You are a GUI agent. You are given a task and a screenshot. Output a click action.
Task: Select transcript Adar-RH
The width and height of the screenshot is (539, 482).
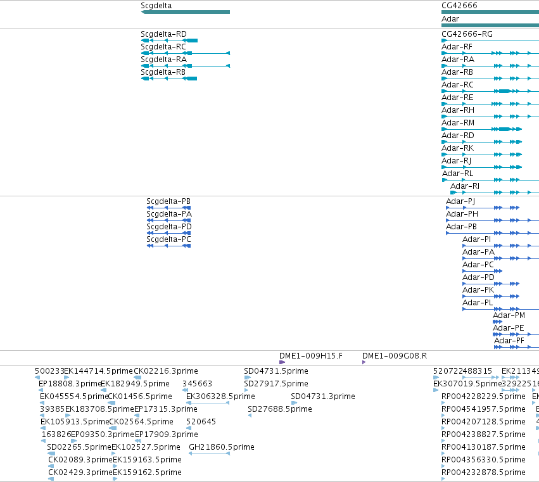458,110
